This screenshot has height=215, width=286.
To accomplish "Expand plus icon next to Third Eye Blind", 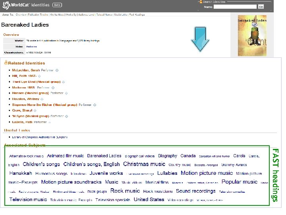I will (x=63, y=82).
